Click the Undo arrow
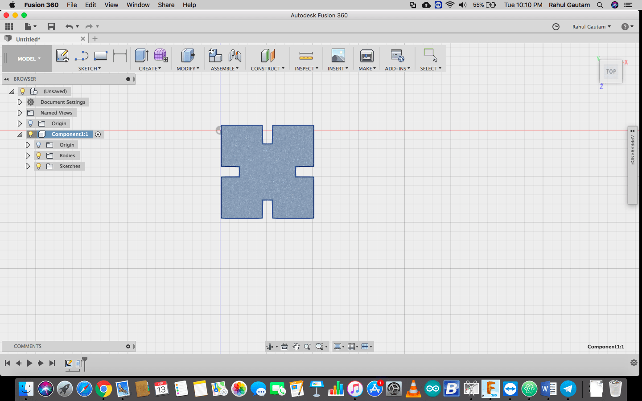This screenshot has height=401, width=642. click(69, 27)
